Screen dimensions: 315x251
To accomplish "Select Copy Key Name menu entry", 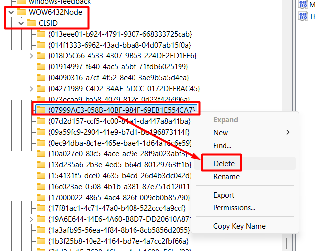I will 239,226.
